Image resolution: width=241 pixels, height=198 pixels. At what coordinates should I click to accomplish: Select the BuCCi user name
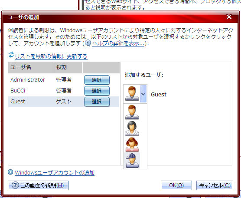pyautogui.click(x=18, y=90)
